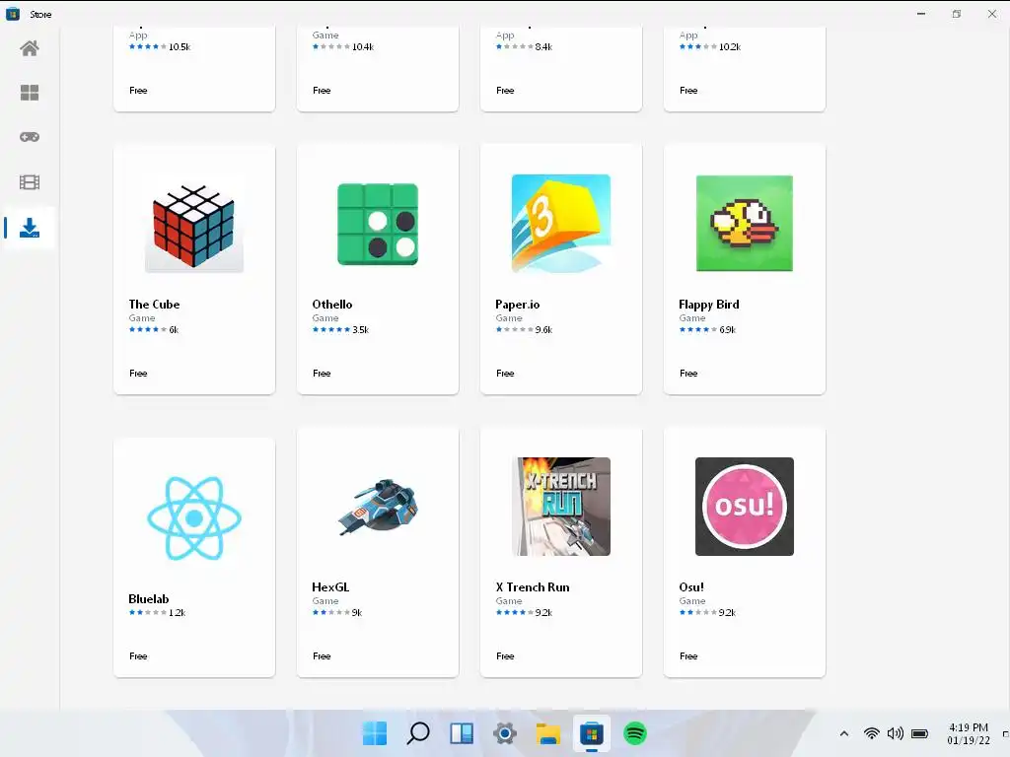Open clock showing 4:19 PM
The image size is (1010, 757).
point(969,733)
